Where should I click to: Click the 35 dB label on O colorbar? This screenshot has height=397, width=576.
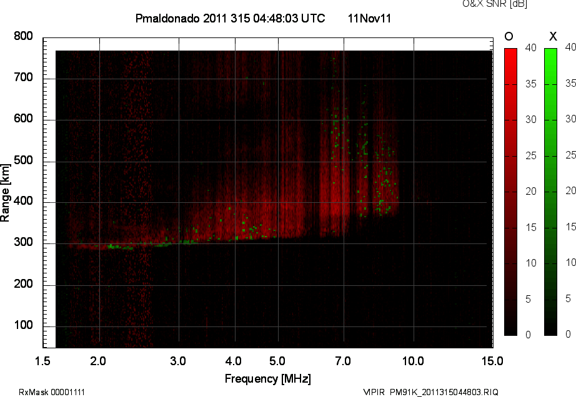click(x=531, y=84)
